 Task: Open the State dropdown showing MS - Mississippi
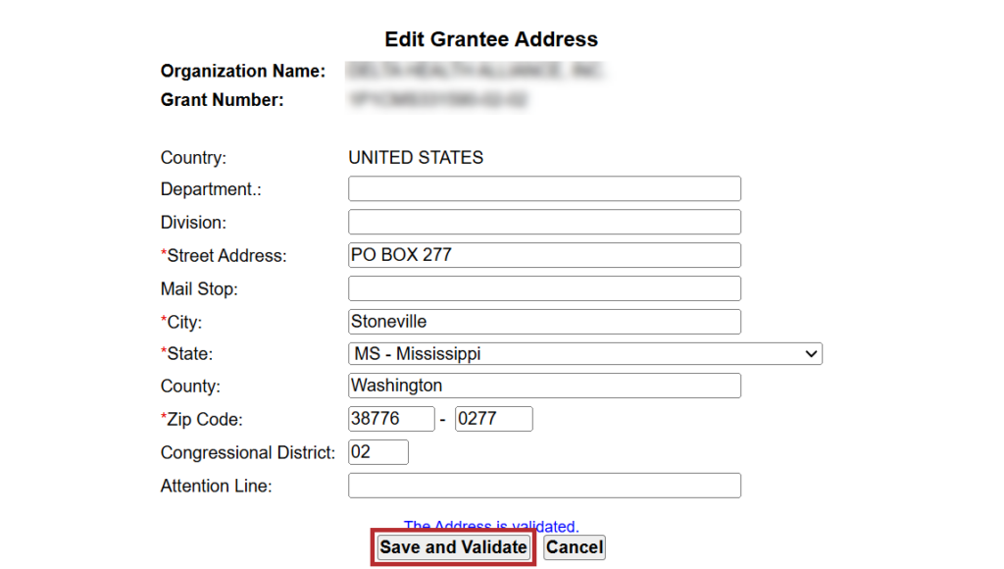[x=584, y=353]
